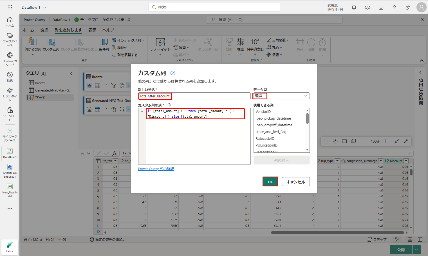The width and height of the screenshot is (428, 256).
Task: Expand the Dataflow 1 name dropdown
Action: click(44, 8)
